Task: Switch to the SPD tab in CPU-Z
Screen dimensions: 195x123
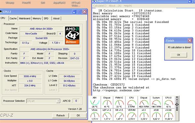Action: [x=46, y=18]
